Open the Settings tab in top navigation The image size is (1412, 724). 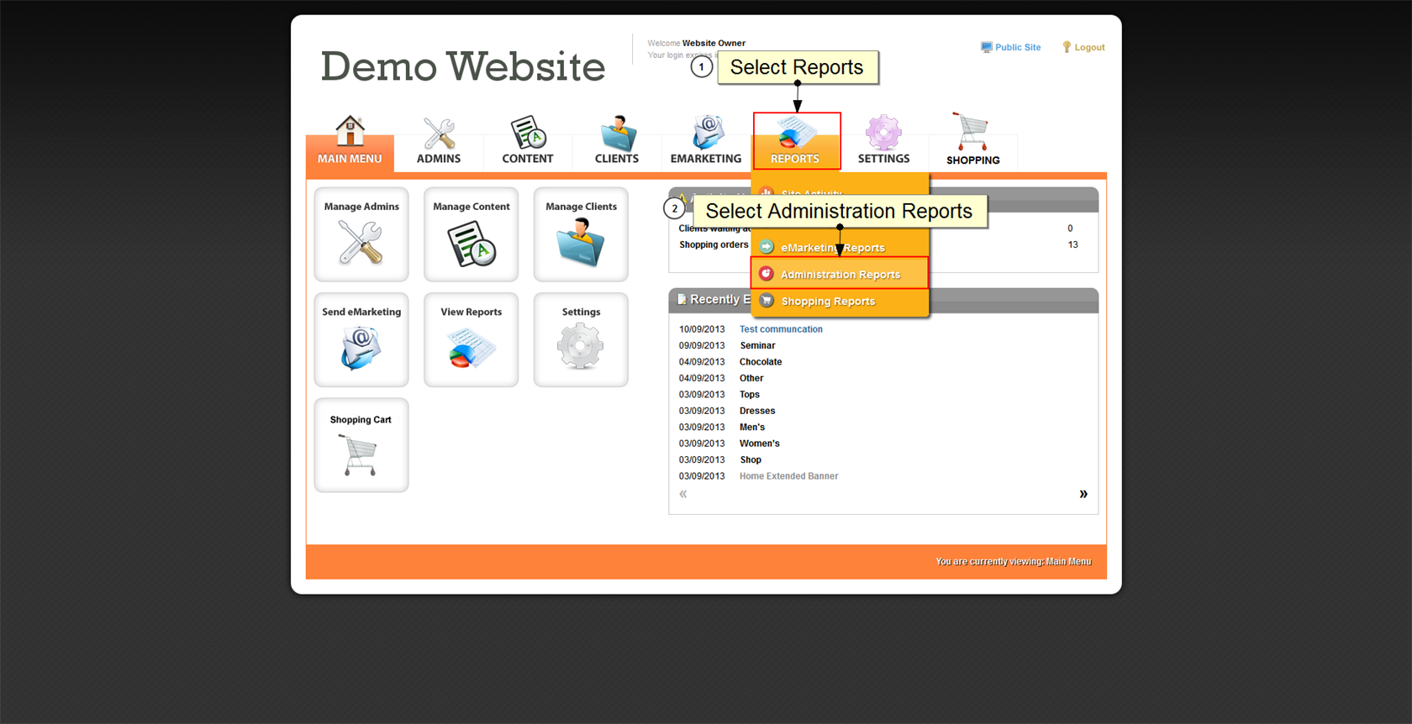click(883, 141)
